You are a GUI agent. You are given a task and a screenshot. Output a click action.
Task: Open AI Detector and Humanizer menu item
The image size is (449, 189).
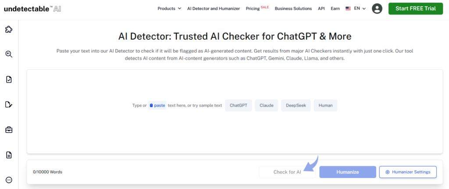click(214, 8)
